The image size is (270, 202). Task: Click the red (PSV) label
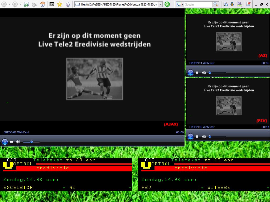(x=262, y=120)
